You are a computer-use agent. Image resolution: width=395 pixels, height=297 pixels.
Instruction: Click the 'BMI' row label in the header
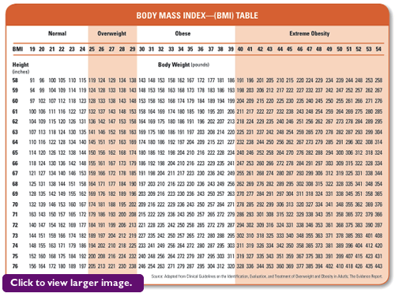pyautogui.click(x=17, y=49)
